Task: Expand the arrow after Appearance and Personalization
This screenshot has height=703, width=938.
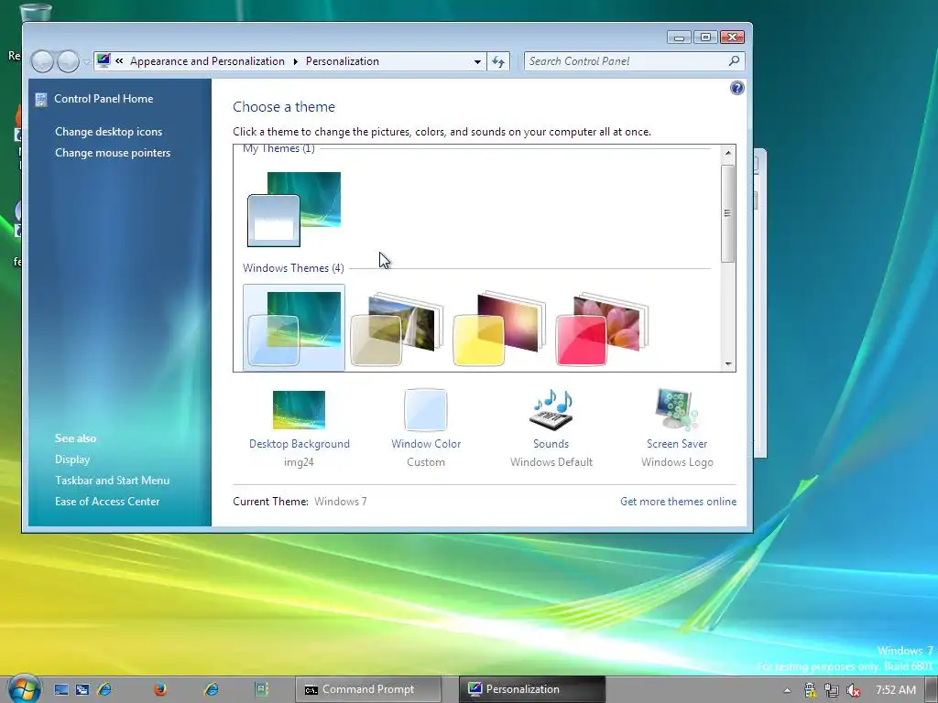Action: pos(296,61)
